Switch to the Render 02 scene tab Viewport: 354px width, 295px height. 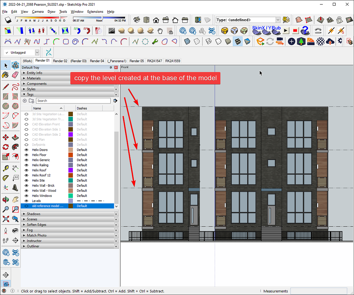coord(60,61)
